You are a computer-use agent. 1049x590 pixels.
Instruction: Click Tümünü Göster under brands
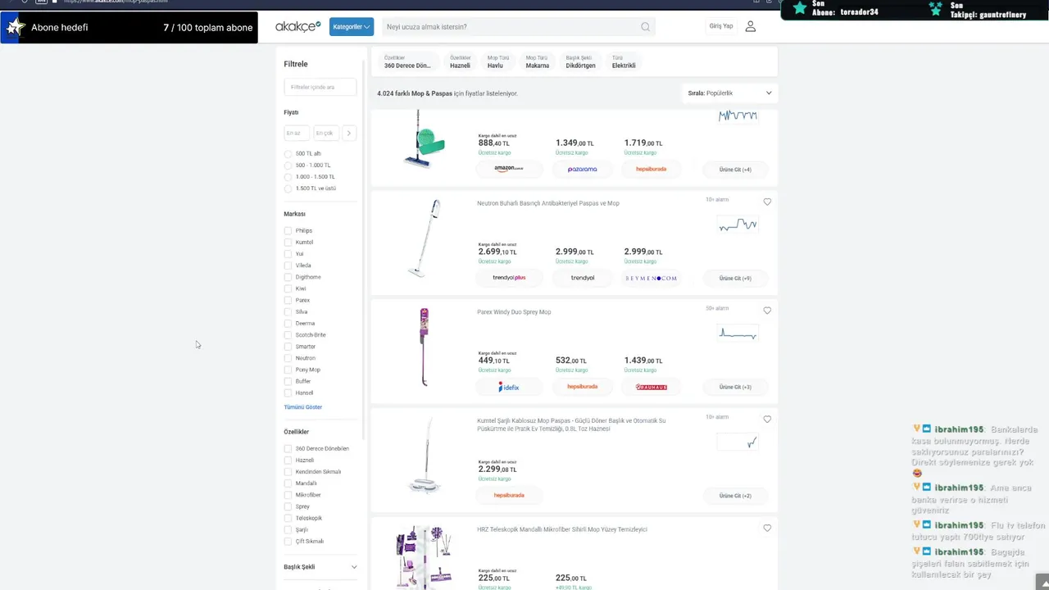[302, 407]
